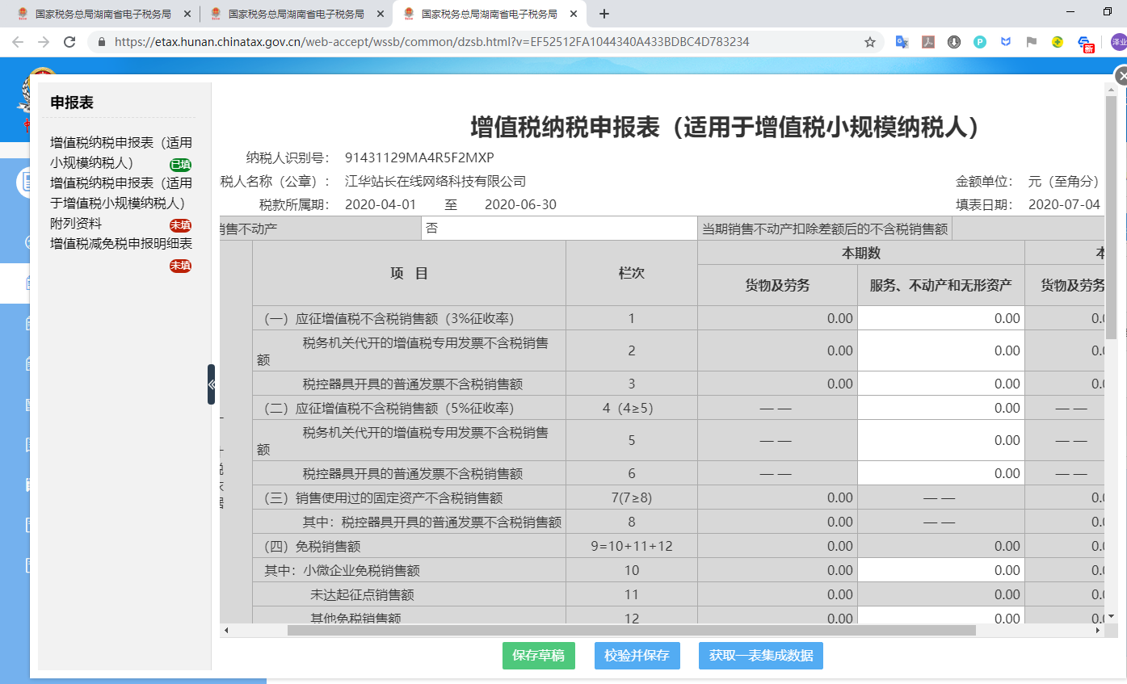Edit row 10 小微企业免税销售额 services field
The width and height of the screenshot is (1127, 684).
pos(941,570)
